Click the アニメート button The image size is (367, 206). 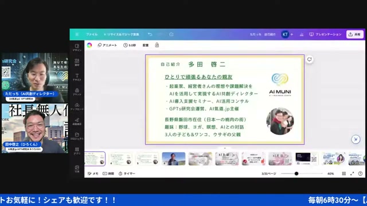107,45
